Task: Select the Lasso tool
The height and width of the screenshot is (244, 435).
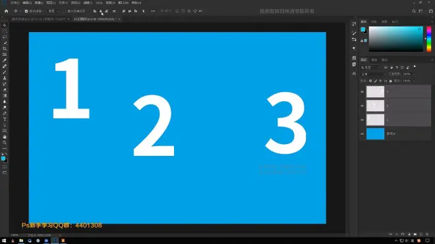Action: coord(5,37)
